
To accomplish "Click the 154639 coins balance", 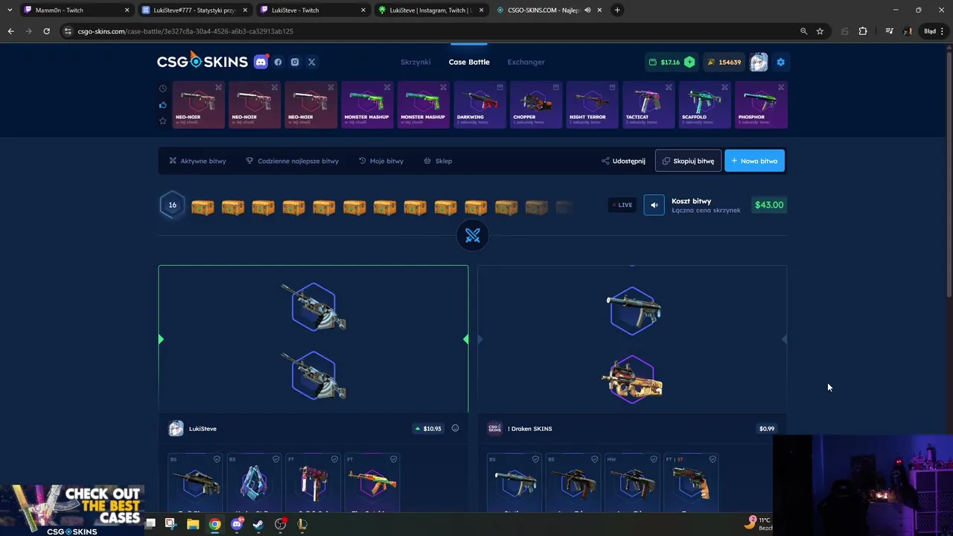I will (724, 62).
